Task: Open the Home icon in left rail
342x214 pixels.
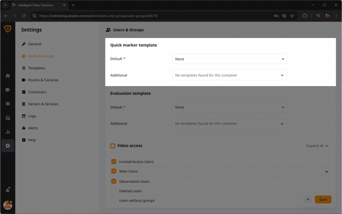Action: (x=8, y=76)
